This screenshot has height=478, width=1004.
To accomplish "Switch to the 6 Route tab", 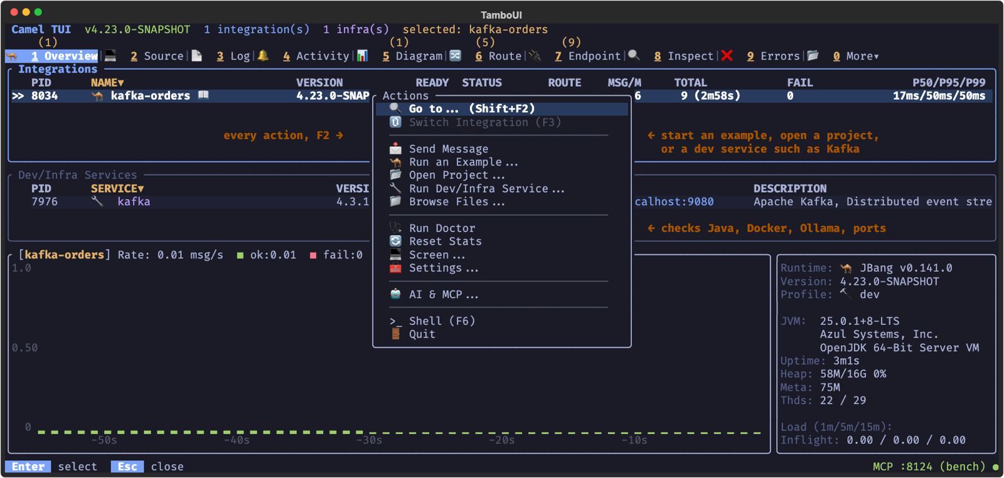I will tap(498, 56).
